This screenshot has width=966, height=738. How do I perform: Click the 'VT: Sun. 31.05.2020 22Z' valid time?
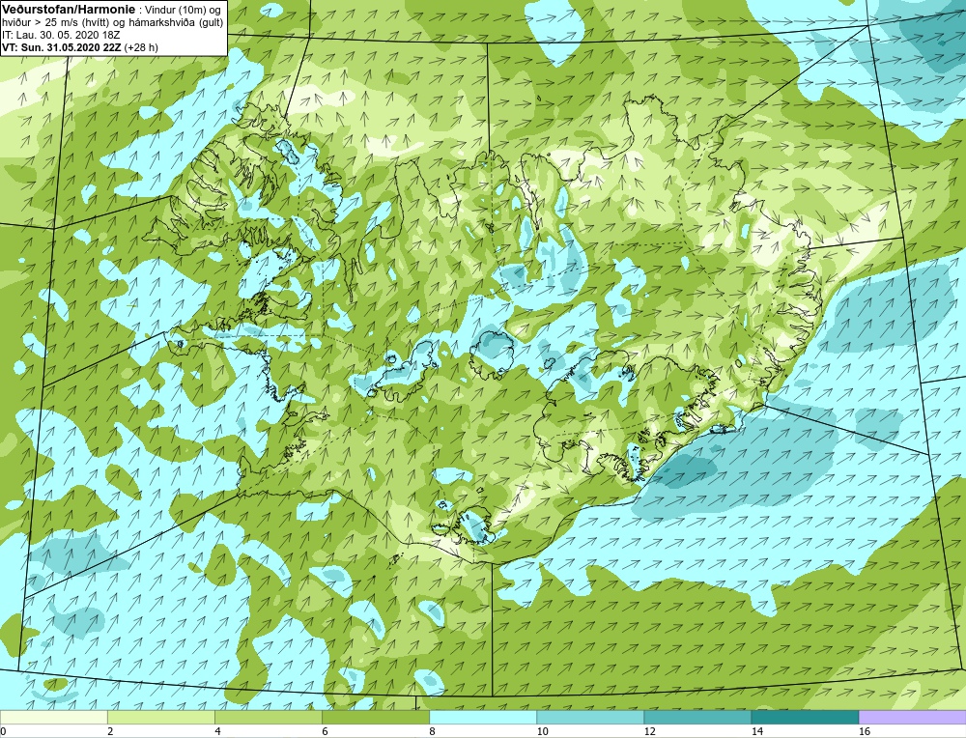62,47
